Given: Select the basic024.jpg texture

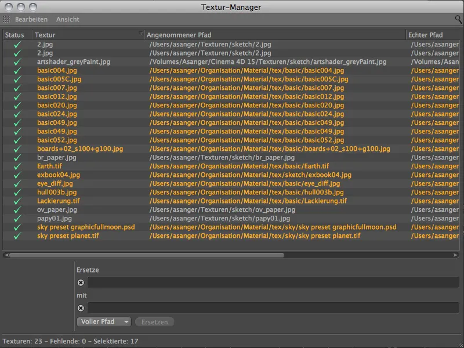Looking at the screenshot, I should 57,114.
